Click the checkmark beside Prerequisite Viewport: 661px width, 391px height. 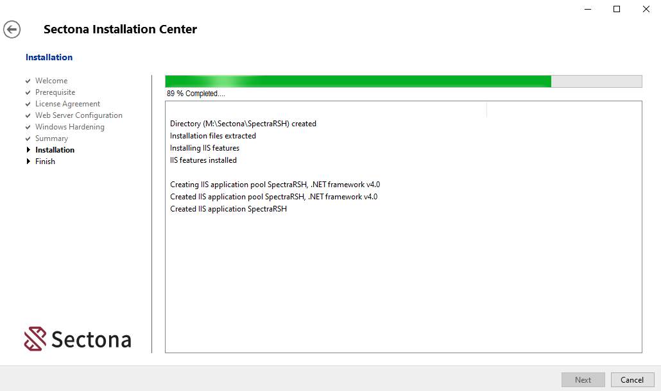point(28,93)
